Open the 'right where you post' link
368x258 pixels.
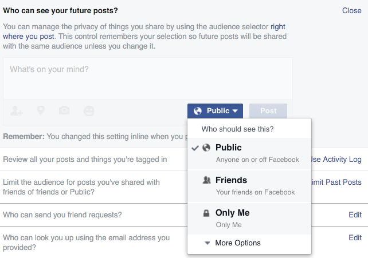tap(278, 26)
